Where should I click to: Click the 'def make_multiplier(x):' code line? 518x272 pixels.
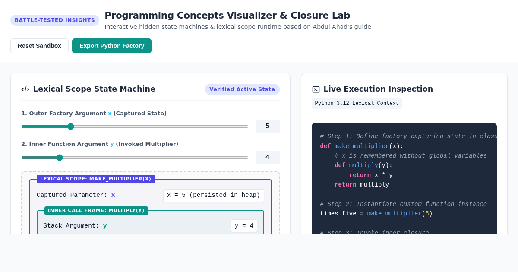[x=362, y=146]
